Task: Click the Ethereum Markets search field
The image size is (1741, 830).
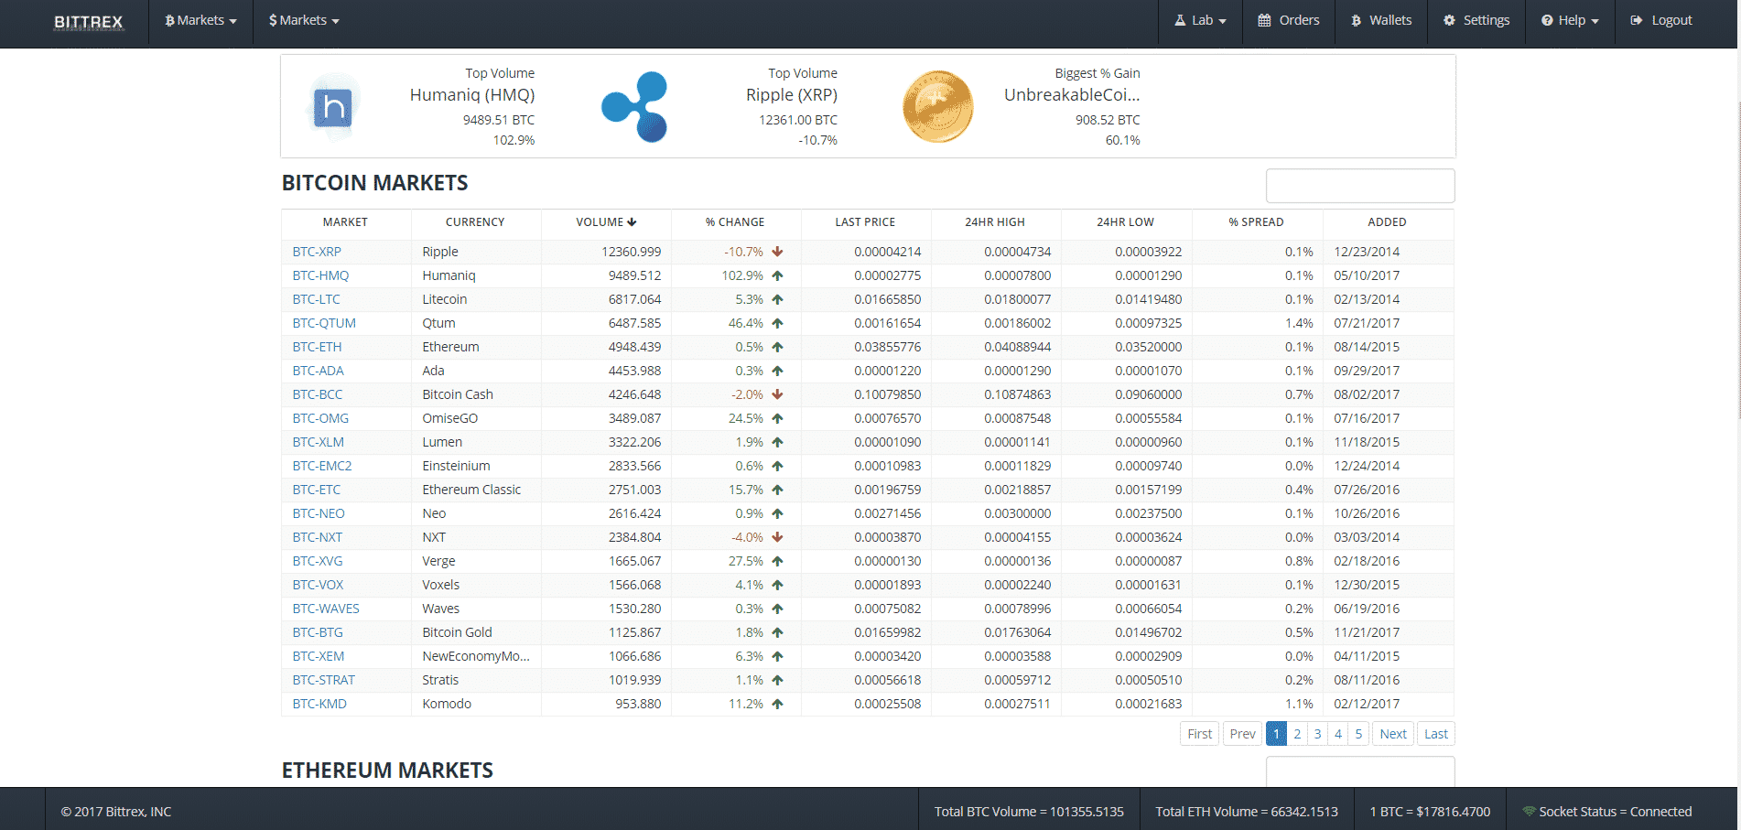Action: point(1360,771)
